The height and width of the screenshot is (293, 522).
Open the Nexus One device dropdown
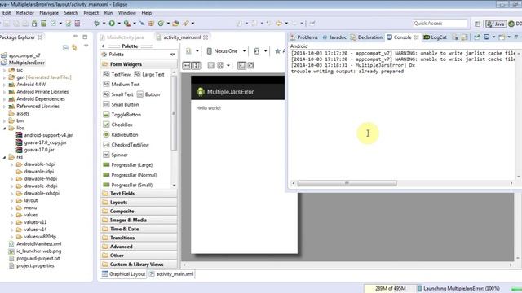click(x=227, y=51)
